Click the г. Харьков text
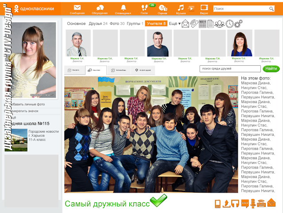Image resolution: width=283 pixels, height=213 pixels. click(37, 135)
